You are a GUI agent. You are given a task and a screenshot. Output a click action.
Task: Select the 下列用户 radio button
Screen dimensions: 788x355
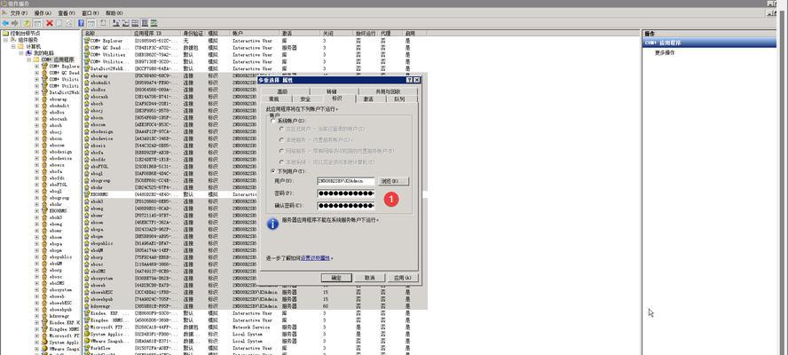(x=274, y=171)
